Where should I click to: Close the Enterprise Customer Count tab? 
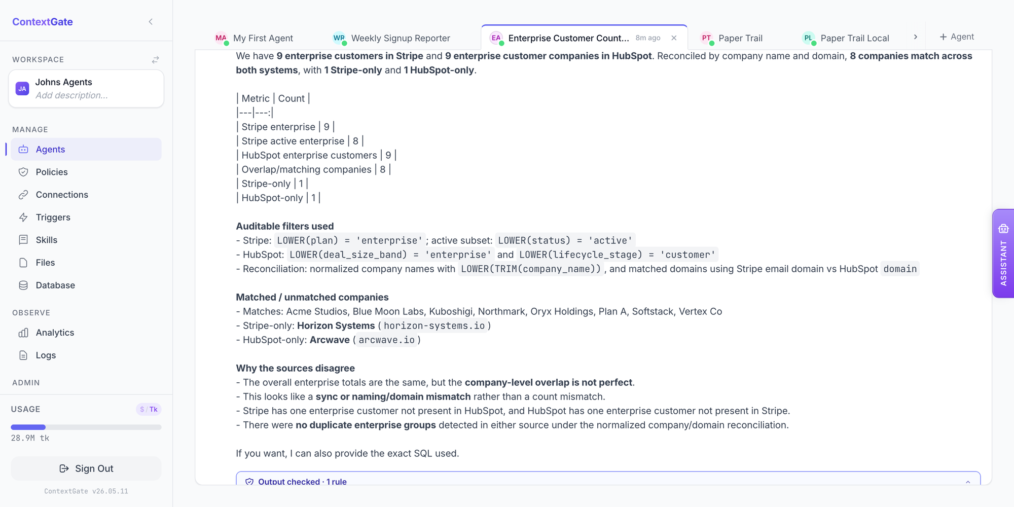pyautogui.click(x=674, y=38)
